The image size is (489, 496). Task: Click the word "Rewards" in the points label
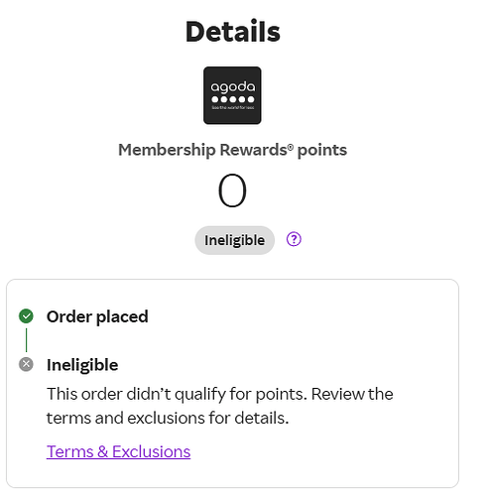[253, 150]
